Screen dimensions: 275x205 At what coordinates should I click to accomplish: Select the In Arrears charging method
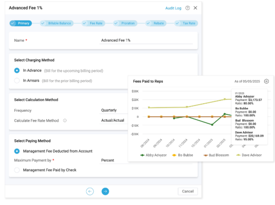(17, 81)
